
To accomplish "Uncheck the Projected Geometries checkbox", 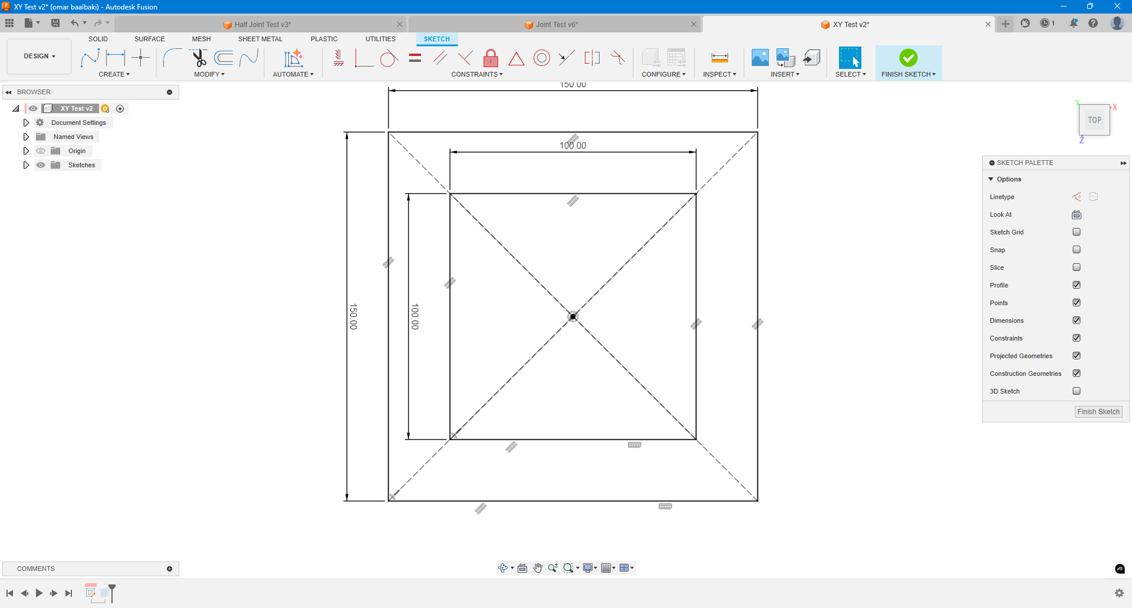I will click(x=1077, y=356).
